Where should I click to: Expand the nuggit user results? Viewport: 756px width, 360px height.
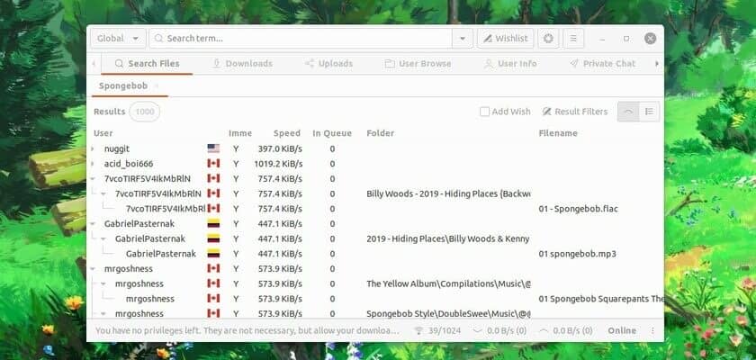[94, 148]
